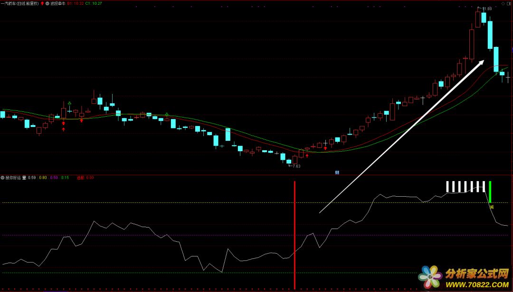Image resolution: width=513 pixels, height=292 pixels.
Task: Click the 7.63 lowest price label
Action: [x=295, y=166]
